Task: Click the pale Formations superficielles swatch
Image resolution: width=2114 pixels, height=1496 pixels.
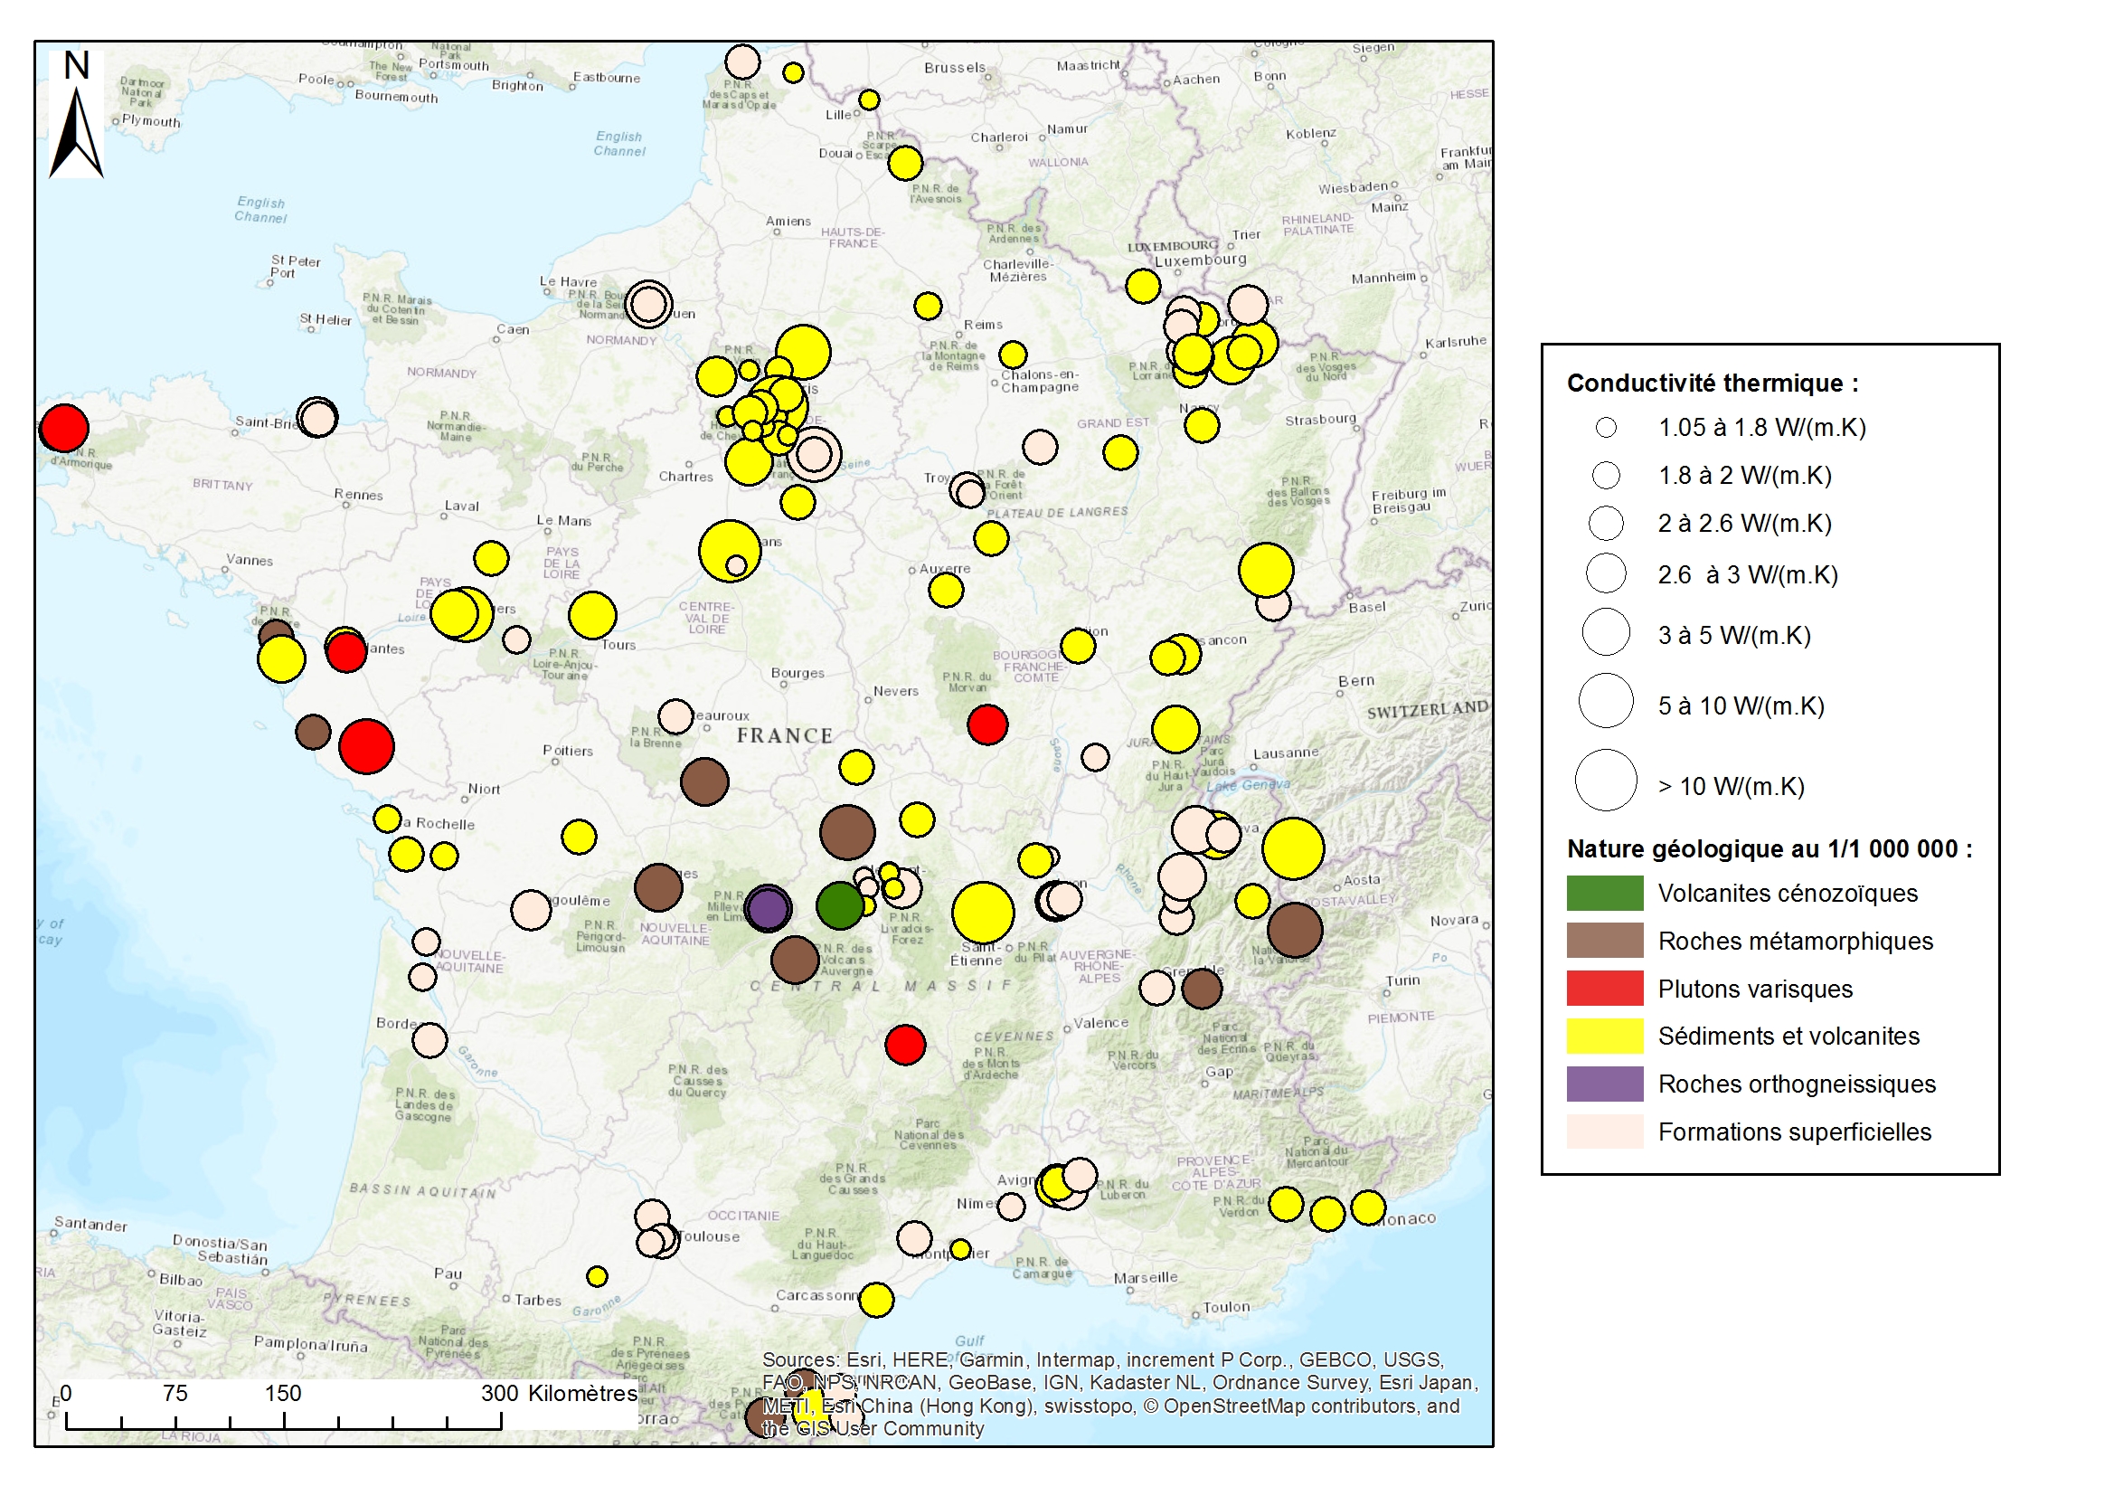Action: point(1605,1131)
